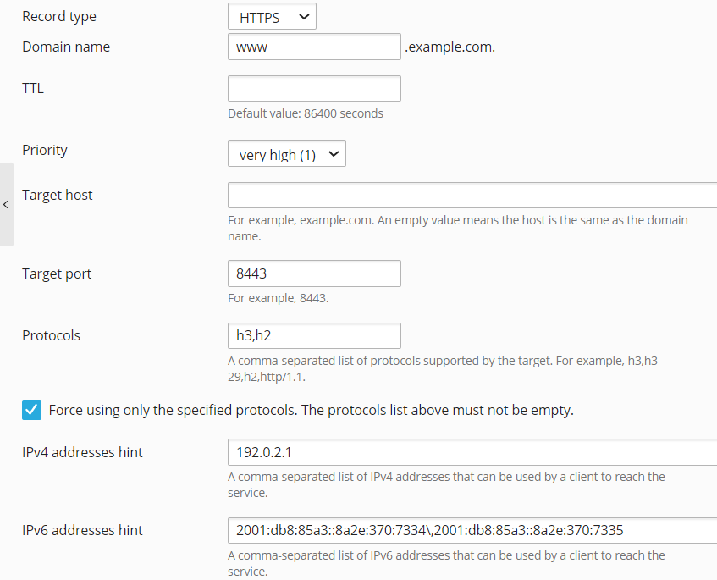Click the Default value 86400 seconds hint text
Image resolution: width=717 pixels, height=580 pixels.
tap(305, 113)
